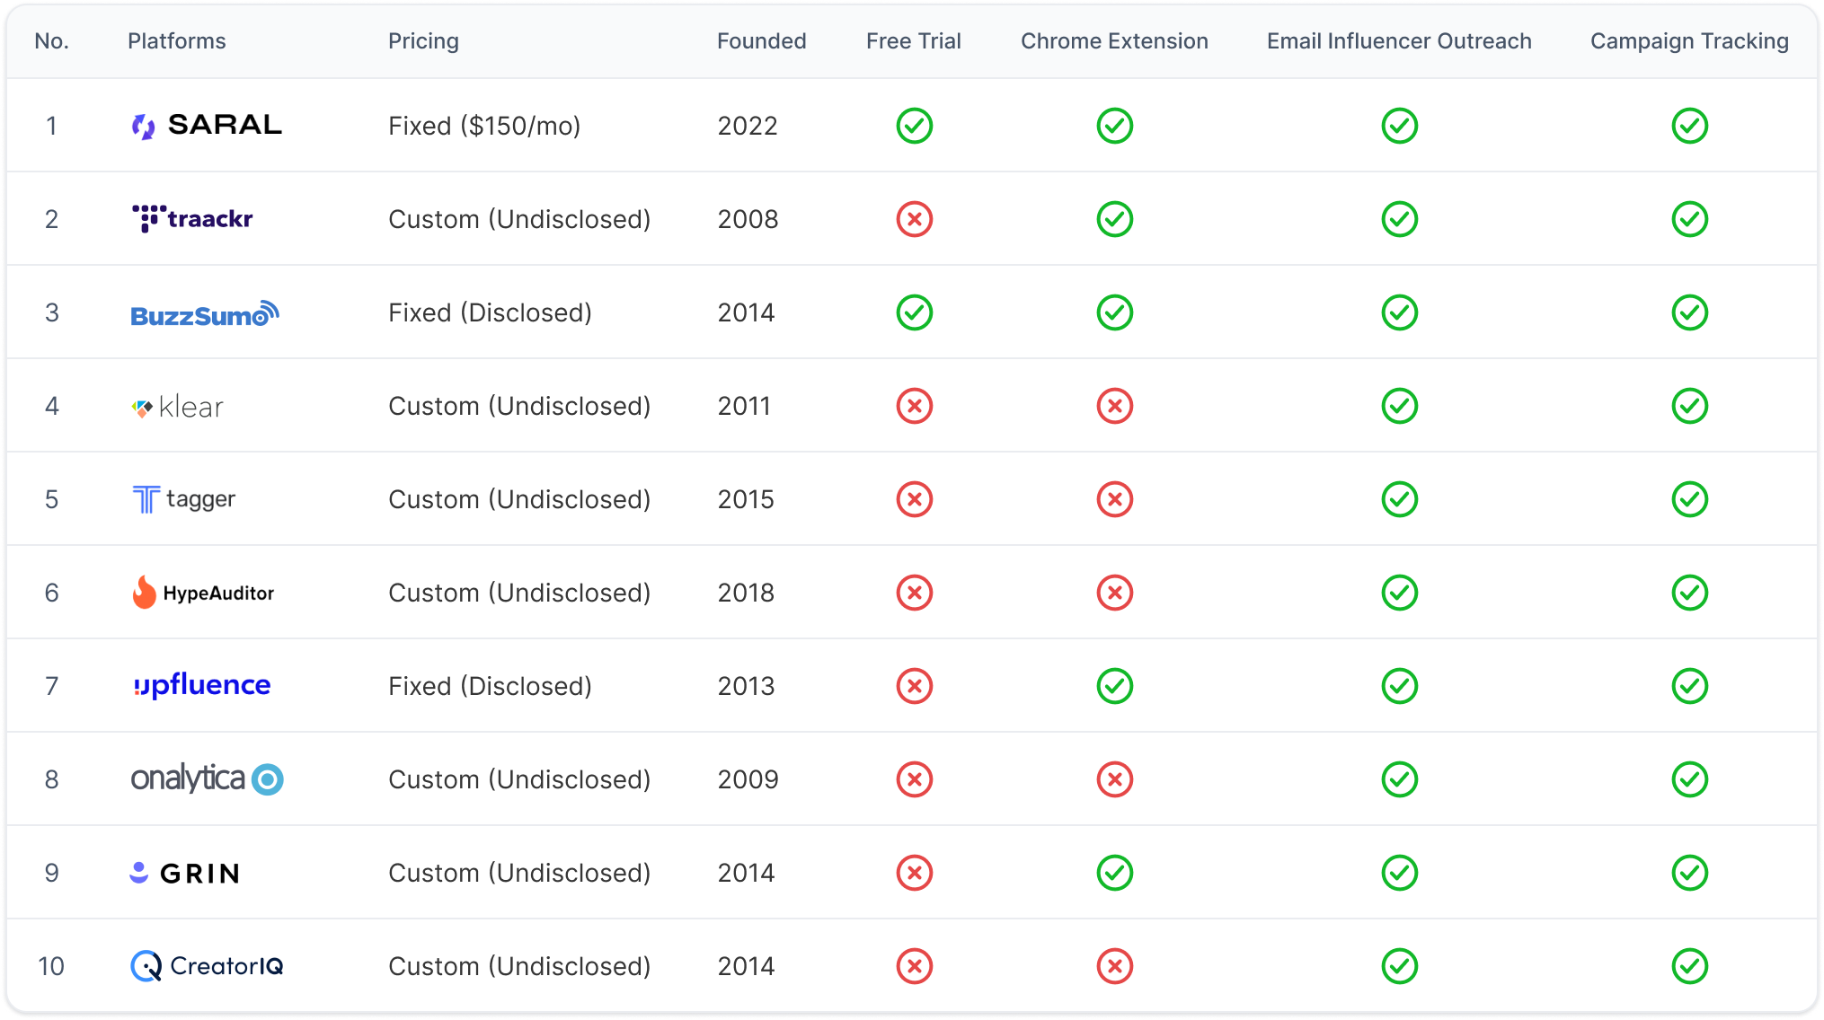Click HypeAuditor's Free Trial red cross
This screenshot has height=1020, width=1824.
pyautogui.click(x=915, y=593)
